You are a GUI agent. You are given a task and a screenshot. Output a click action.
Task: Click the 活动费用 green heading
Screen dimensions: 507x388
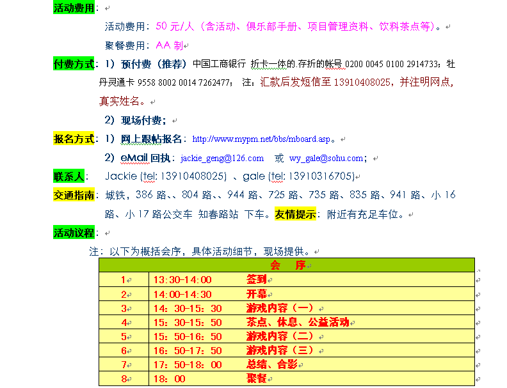pos(74,8)
